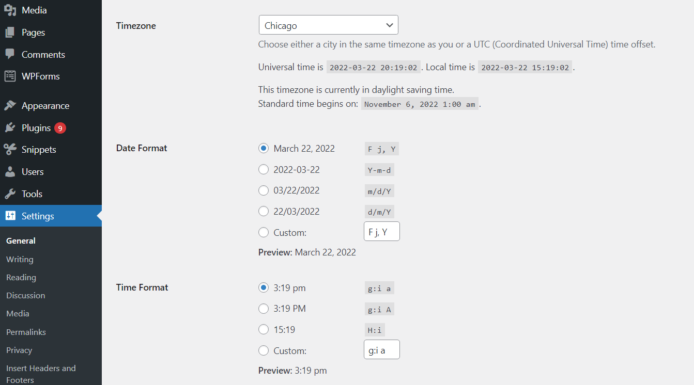The height and width of the screenshot is (385, 694).
Task: Click the Users icon in sidebar
Action: [x=11, y=171]
